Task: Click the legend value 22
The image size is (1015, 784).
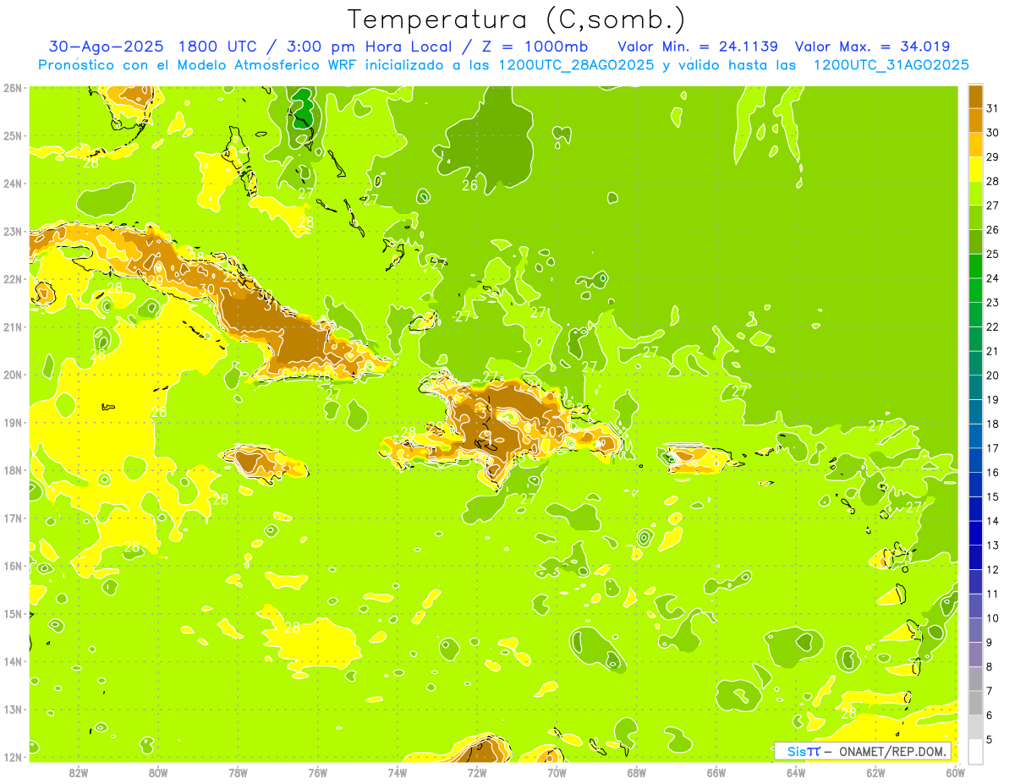Action: [x=992, y=326]
